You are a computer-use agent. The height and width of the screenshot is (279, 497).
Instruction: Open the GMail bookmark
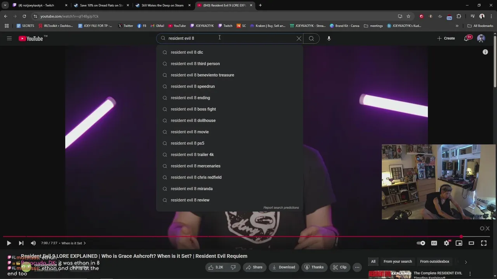pyautogui.click(x=157, y=26)
